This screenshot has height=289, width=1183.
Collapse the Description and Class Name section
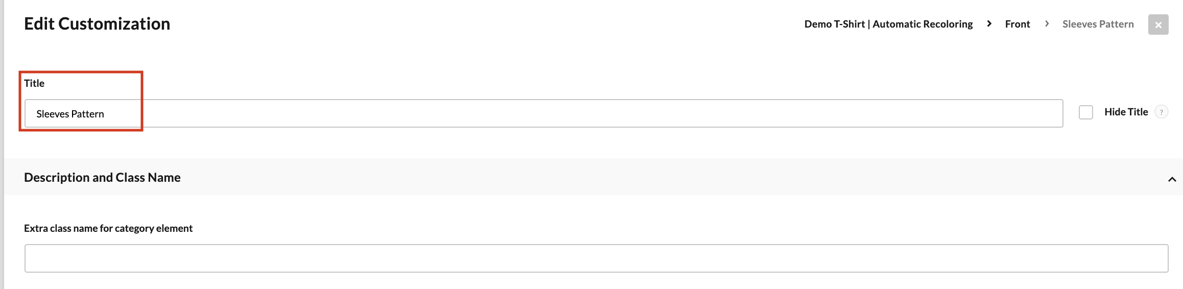(594, 177)
